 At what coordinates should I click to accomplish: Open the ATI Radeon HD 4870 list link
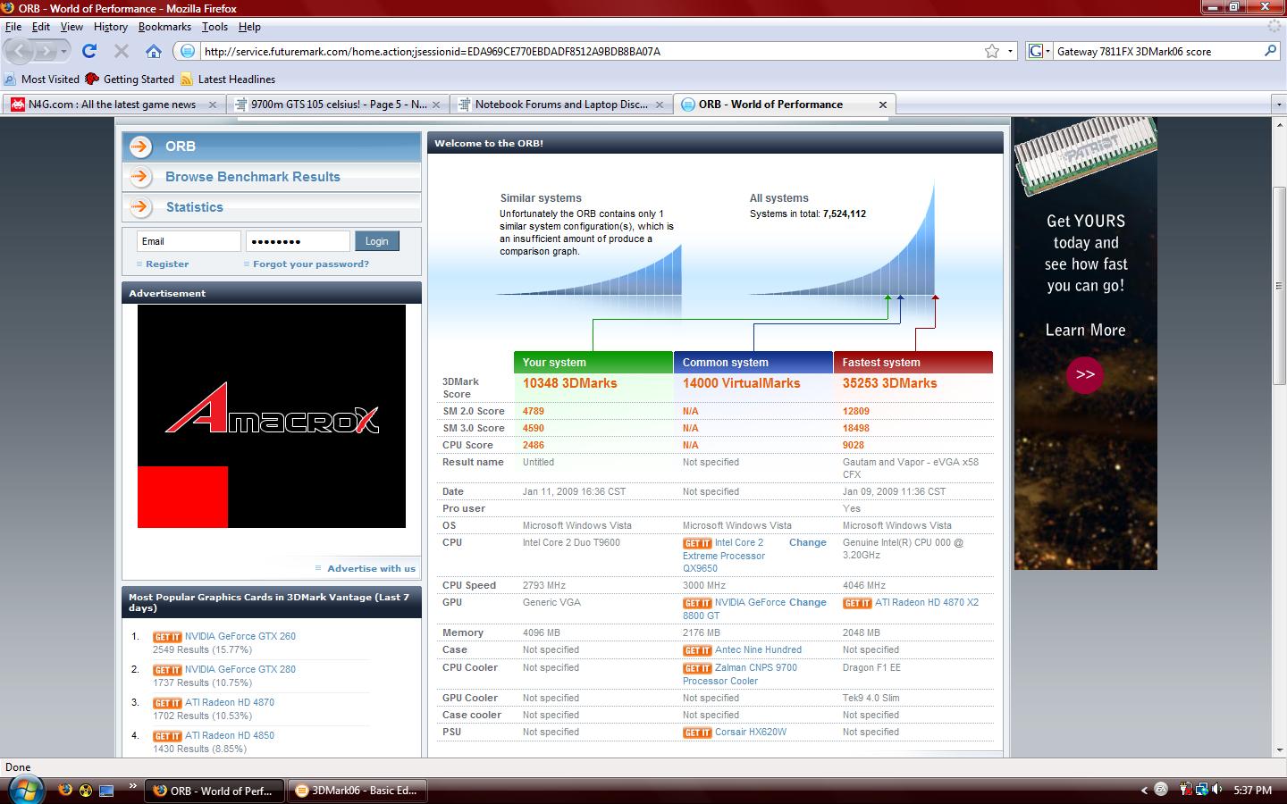pos(230,702)
